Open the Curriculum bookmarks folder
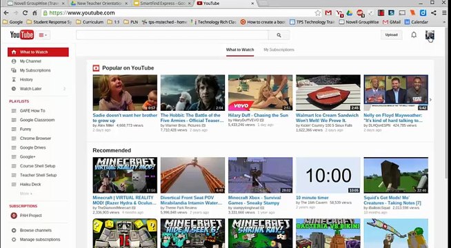The height and width of the screenshot is (248, 451). [x=90, y=22]
